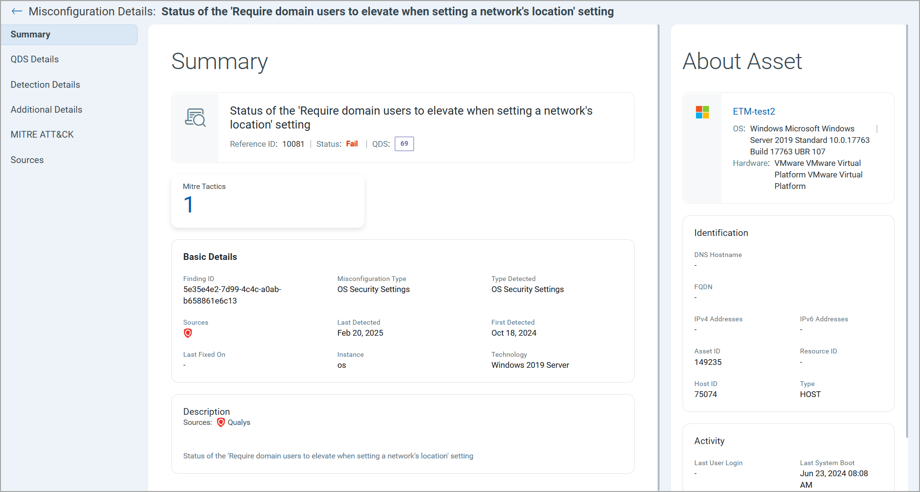
Task: Click Last Detected date Feb 20, 2025
Action: (360, 333)
